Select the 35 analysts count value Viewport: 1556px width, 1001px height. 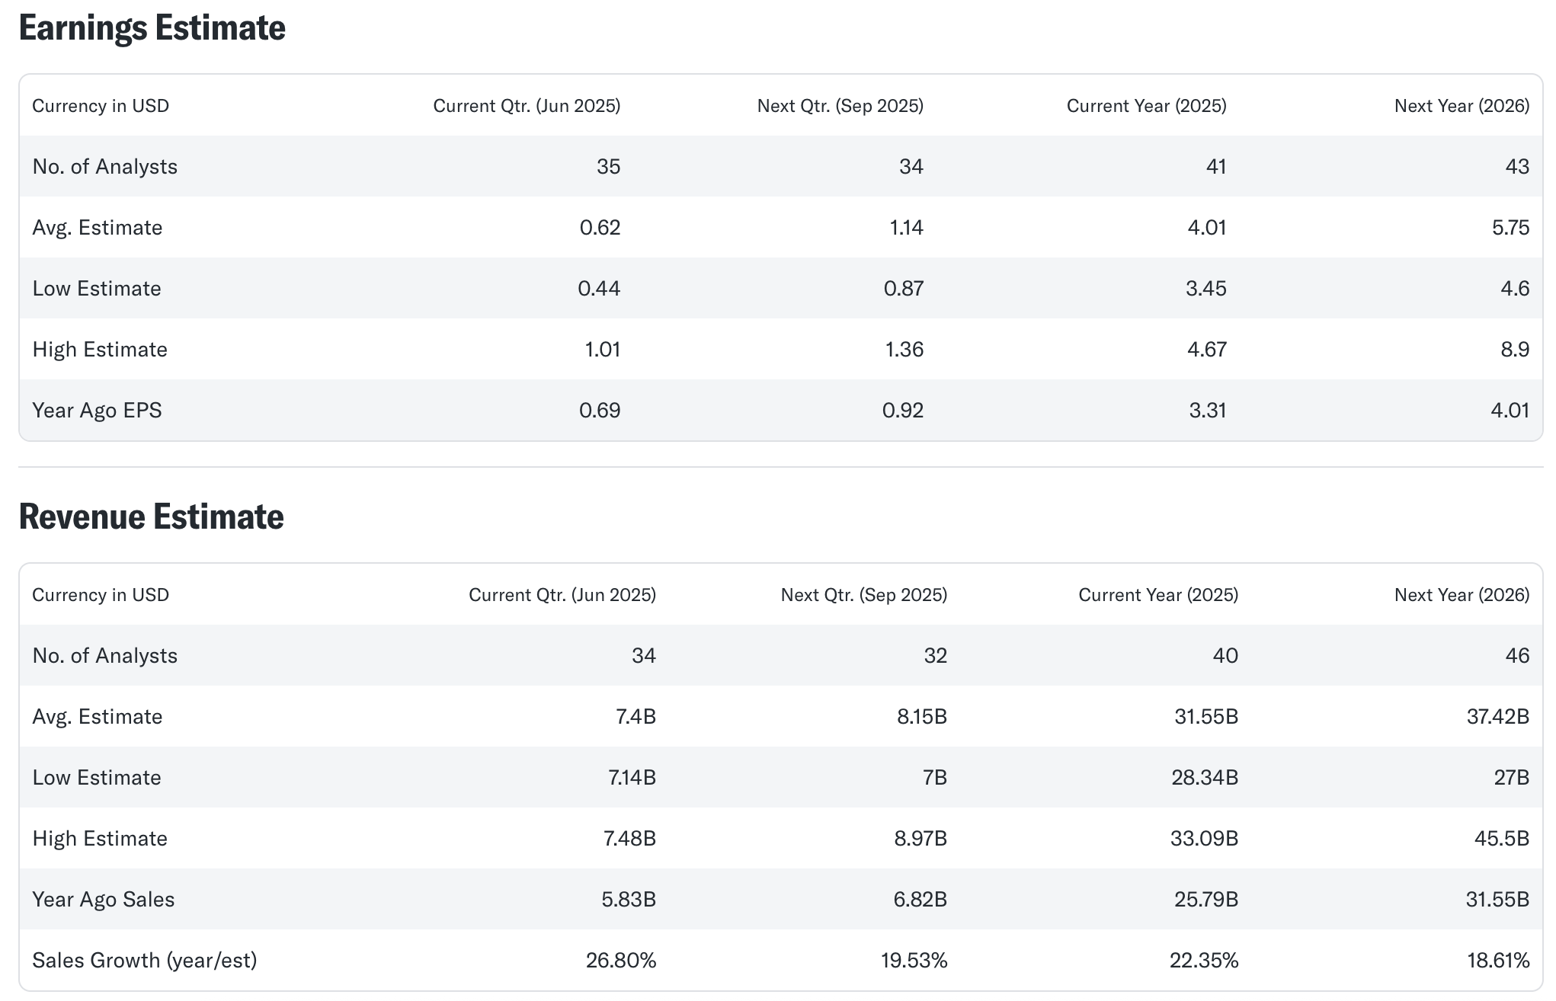(608, 167)
